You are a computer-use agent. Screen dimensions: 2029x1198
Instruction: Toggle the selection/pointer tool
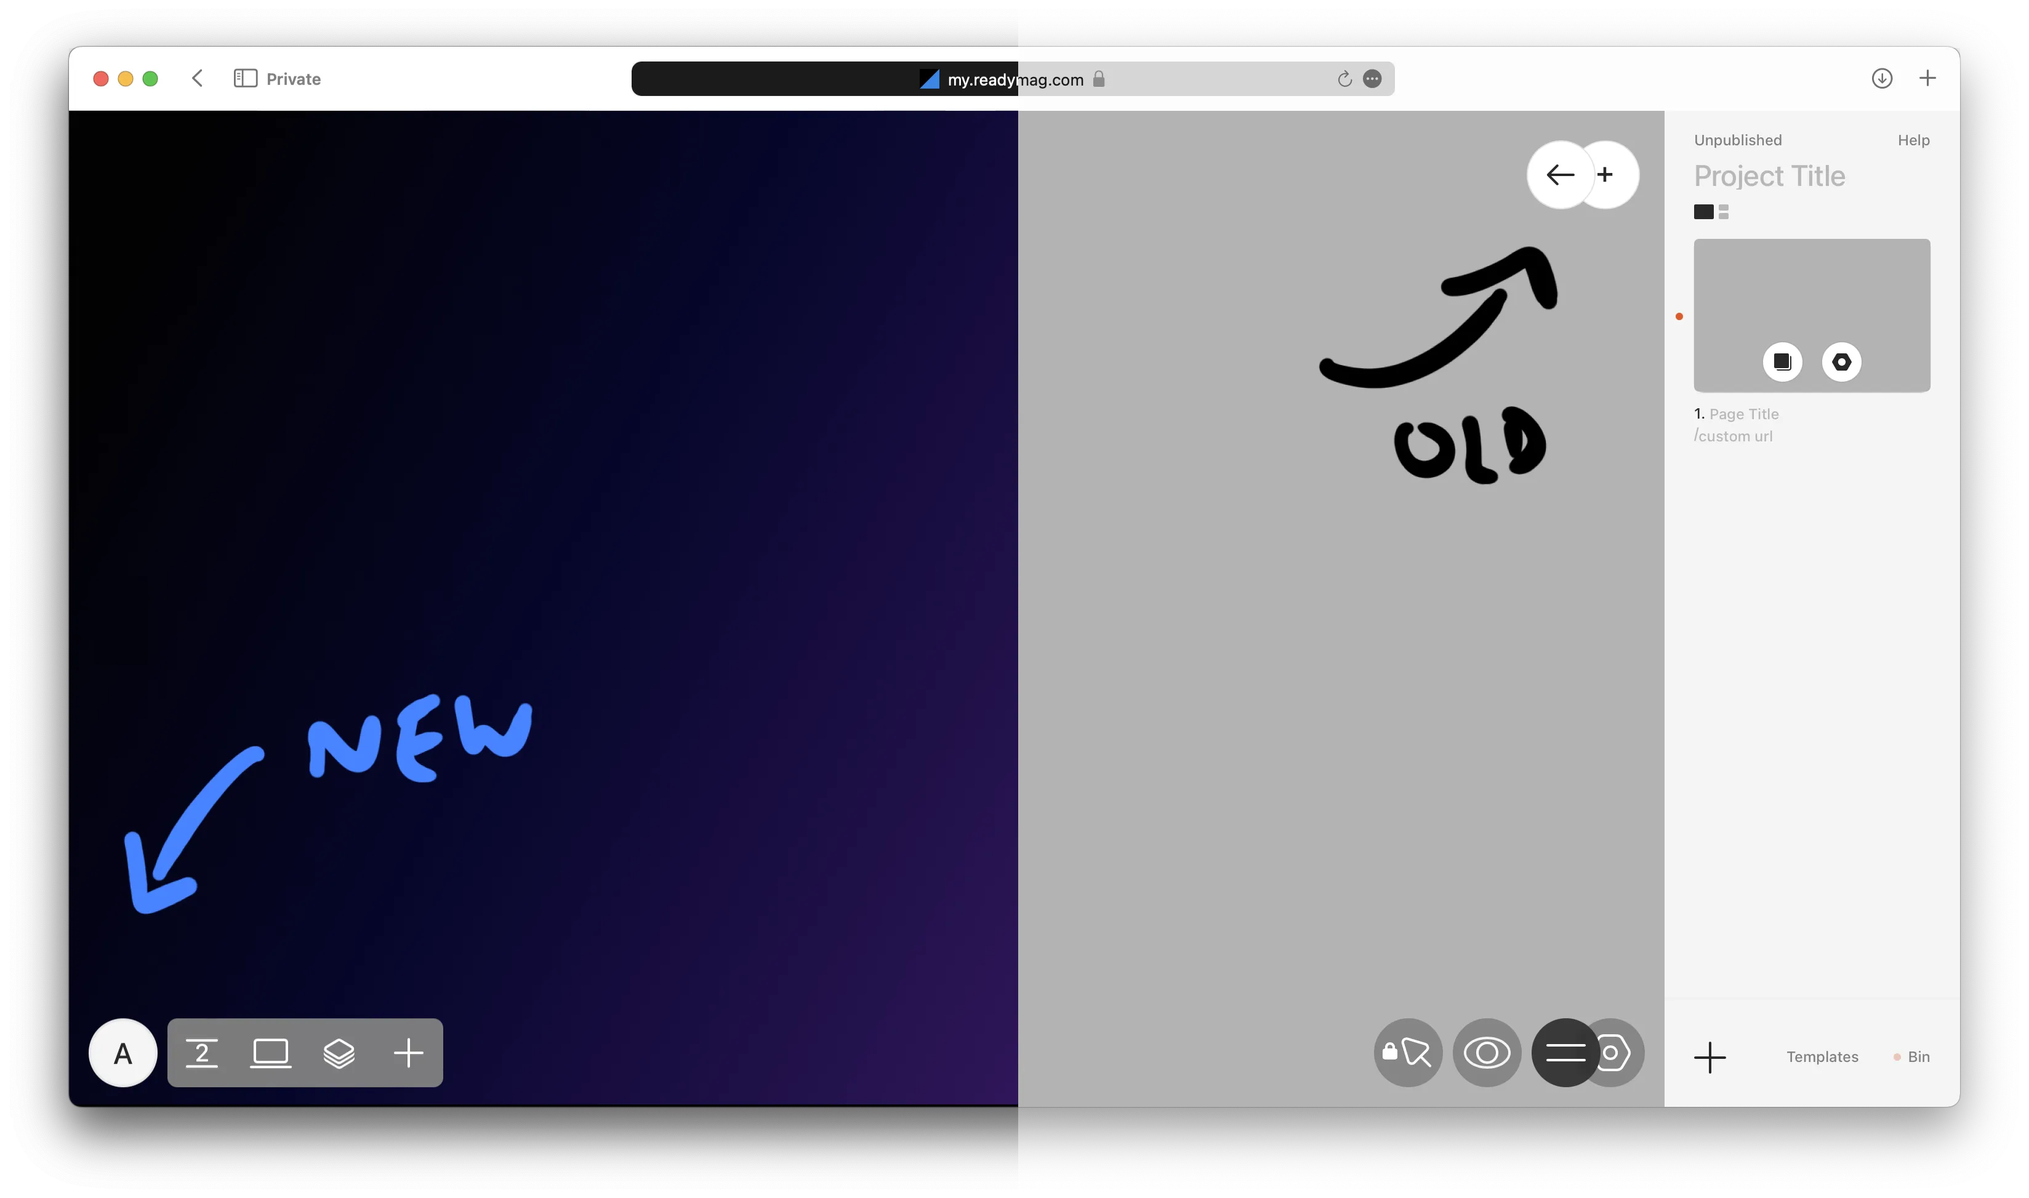pos(1407,1053)
